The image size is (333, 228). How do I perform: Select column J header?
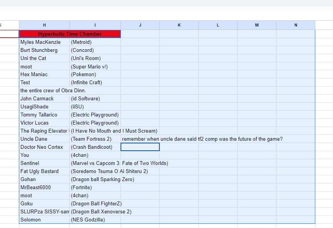click(140, 25)
